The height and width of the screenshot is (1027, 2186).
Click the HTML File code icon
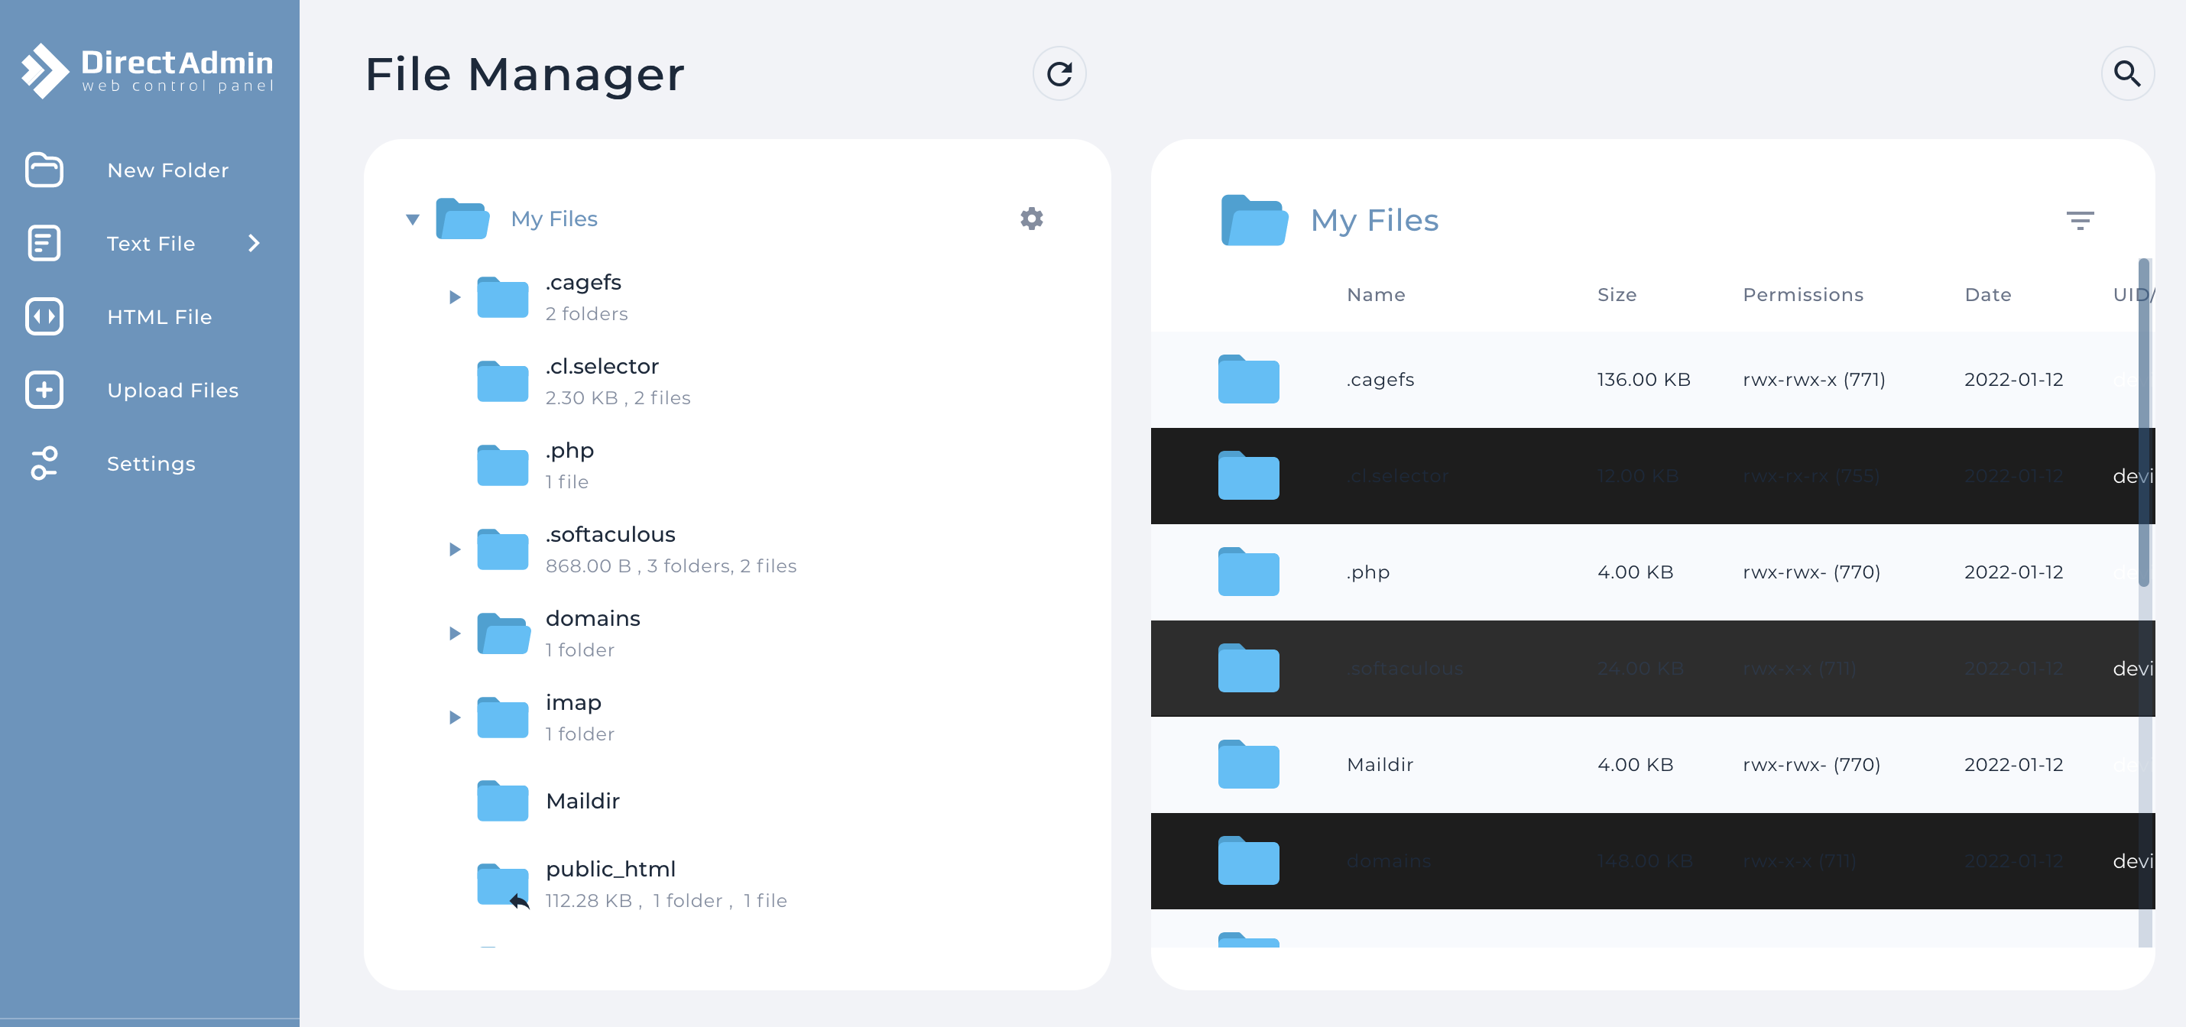tap(44, 316)
